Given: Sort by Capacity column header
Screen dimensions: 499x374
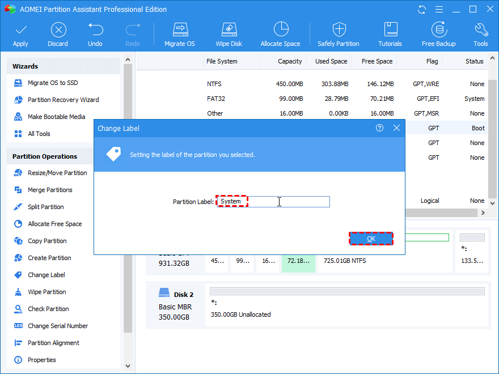Looking at the screenshot, I should point(290,61).
